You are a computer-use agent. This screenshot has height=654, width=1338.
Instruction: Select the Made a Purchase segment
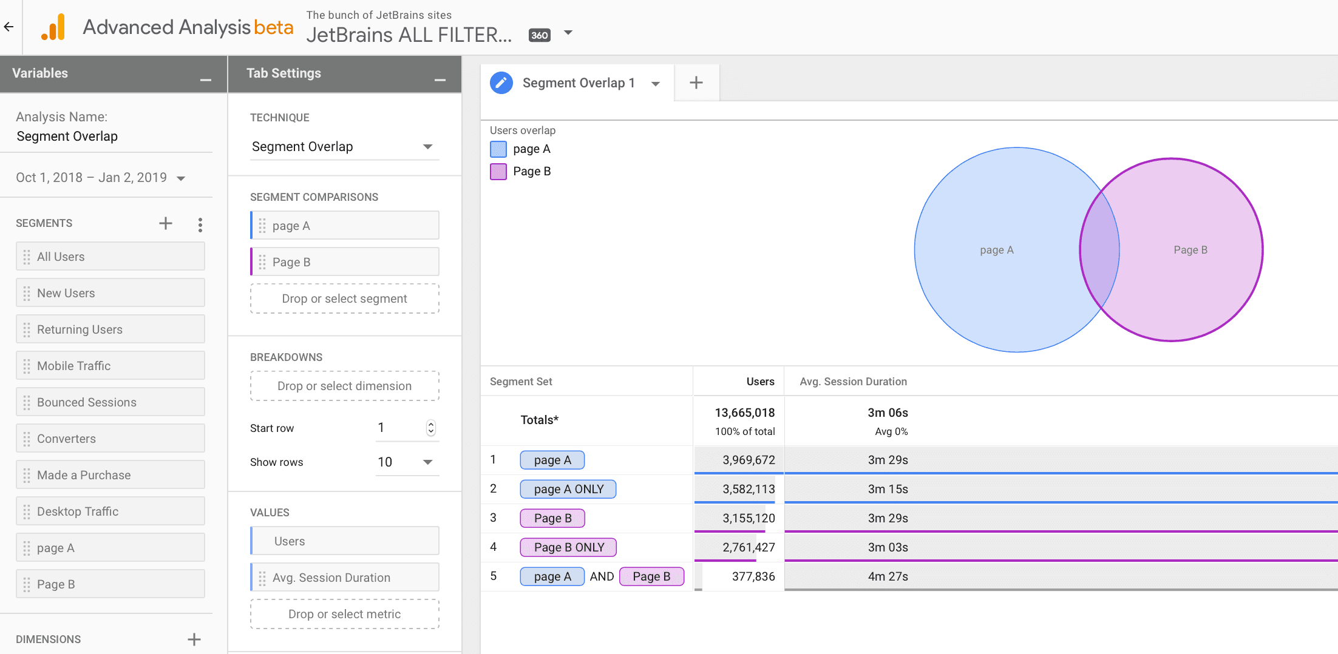(110, 475)
